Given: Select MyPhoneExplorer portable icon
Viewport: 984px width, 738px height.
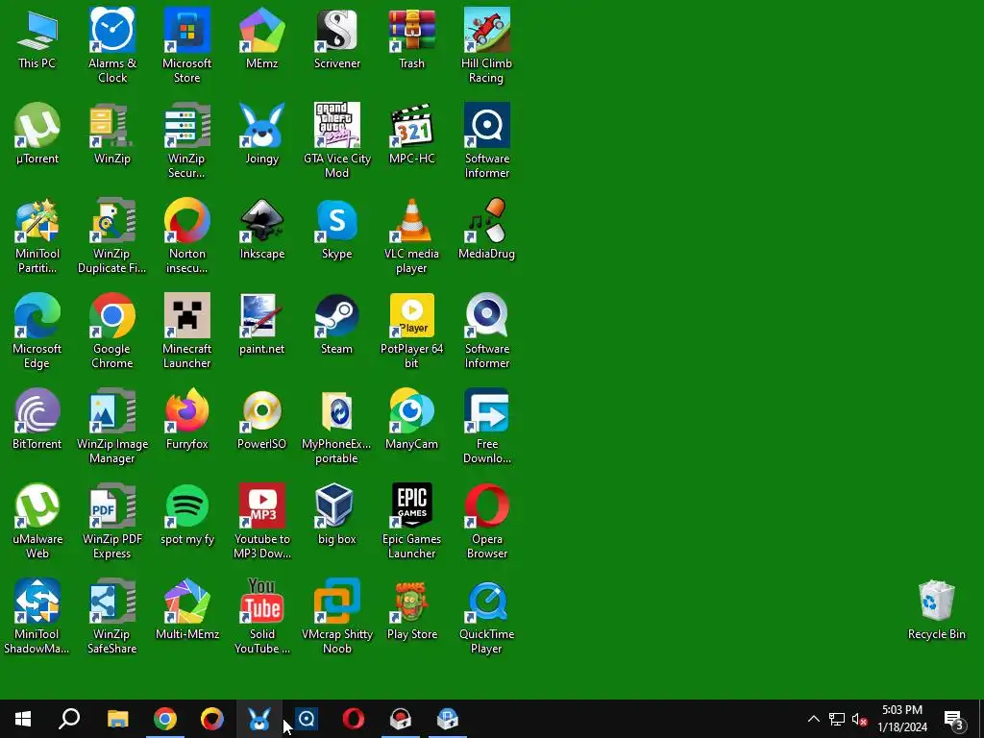Looking at the screenshot, I should pyautogui.click(x=337, y=426).
